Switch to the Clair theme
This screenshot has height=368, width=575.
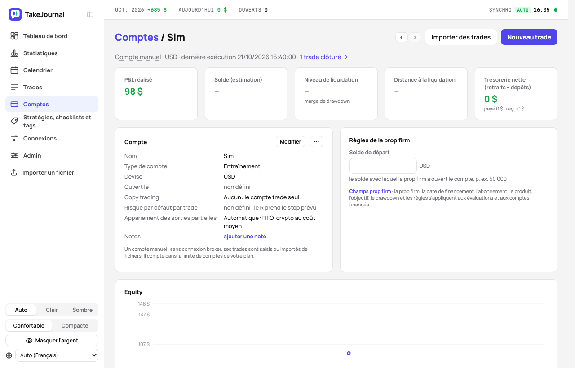pyautogui.click(x=52, y=310)
